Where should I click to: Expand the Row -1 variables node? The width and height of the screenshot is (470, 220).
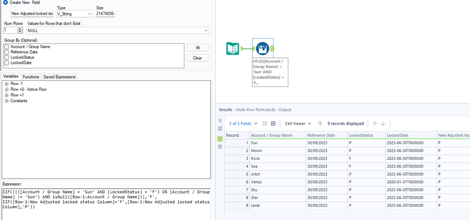(x=6, y=84)
